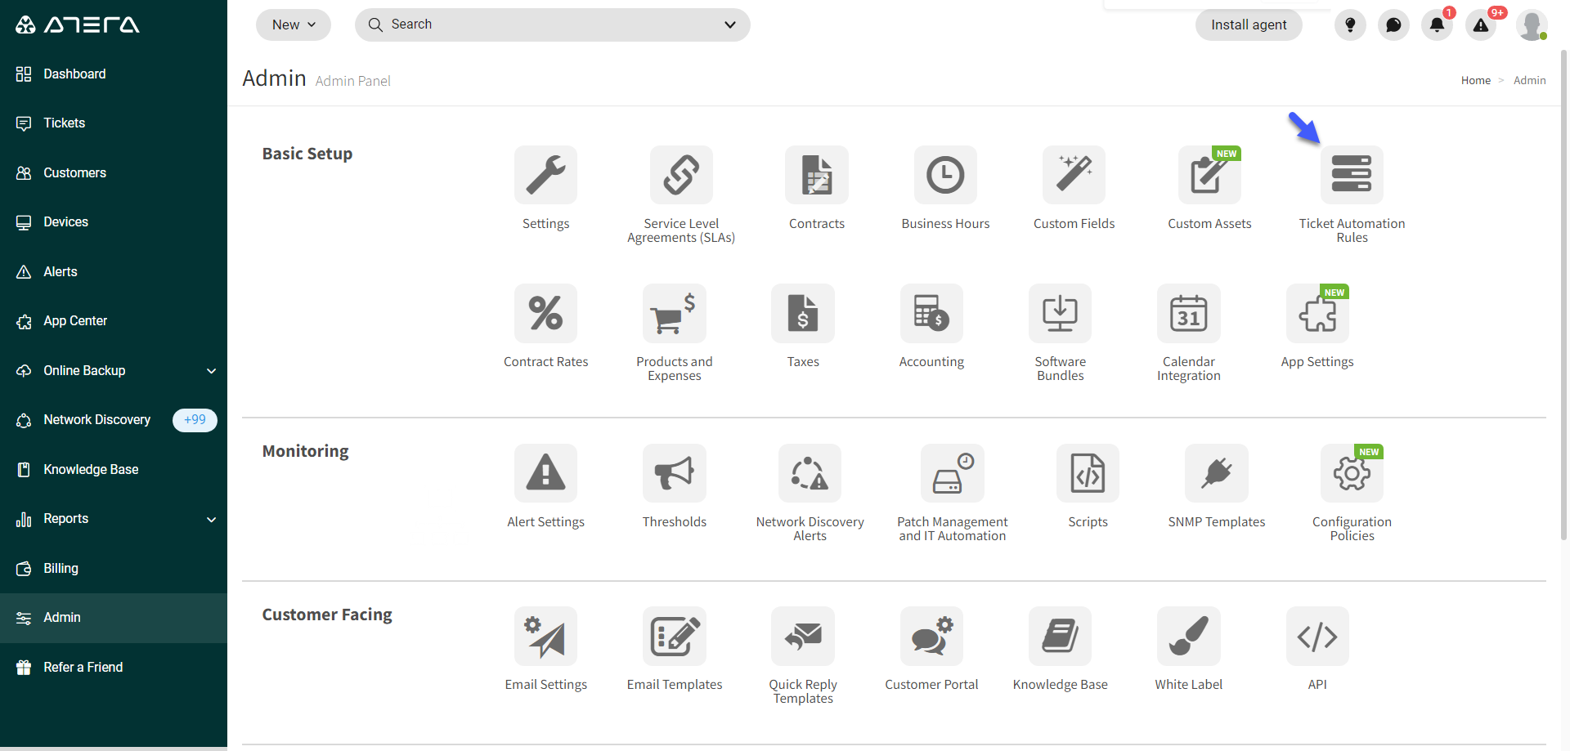Expand Online Backup submenu chevron

[211, 371]
